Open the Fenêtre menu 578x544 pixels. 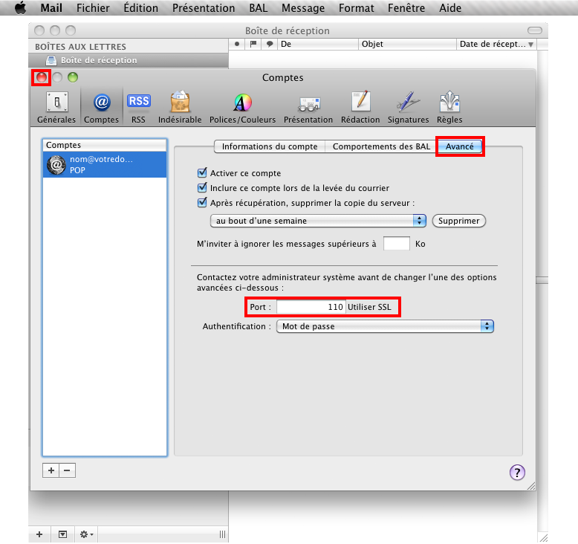pos(406,7)
